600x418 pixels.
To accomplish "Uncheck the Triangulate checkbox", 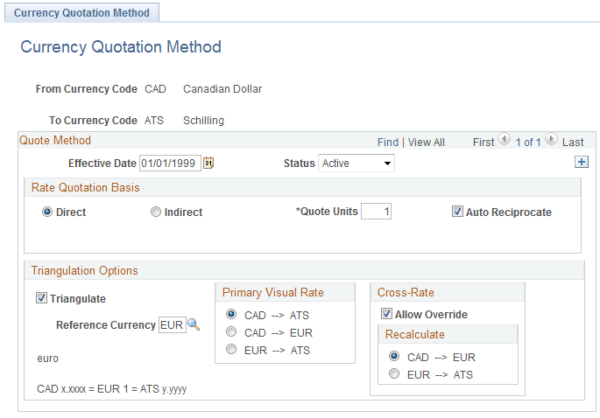I will click(x=42, y=298).
